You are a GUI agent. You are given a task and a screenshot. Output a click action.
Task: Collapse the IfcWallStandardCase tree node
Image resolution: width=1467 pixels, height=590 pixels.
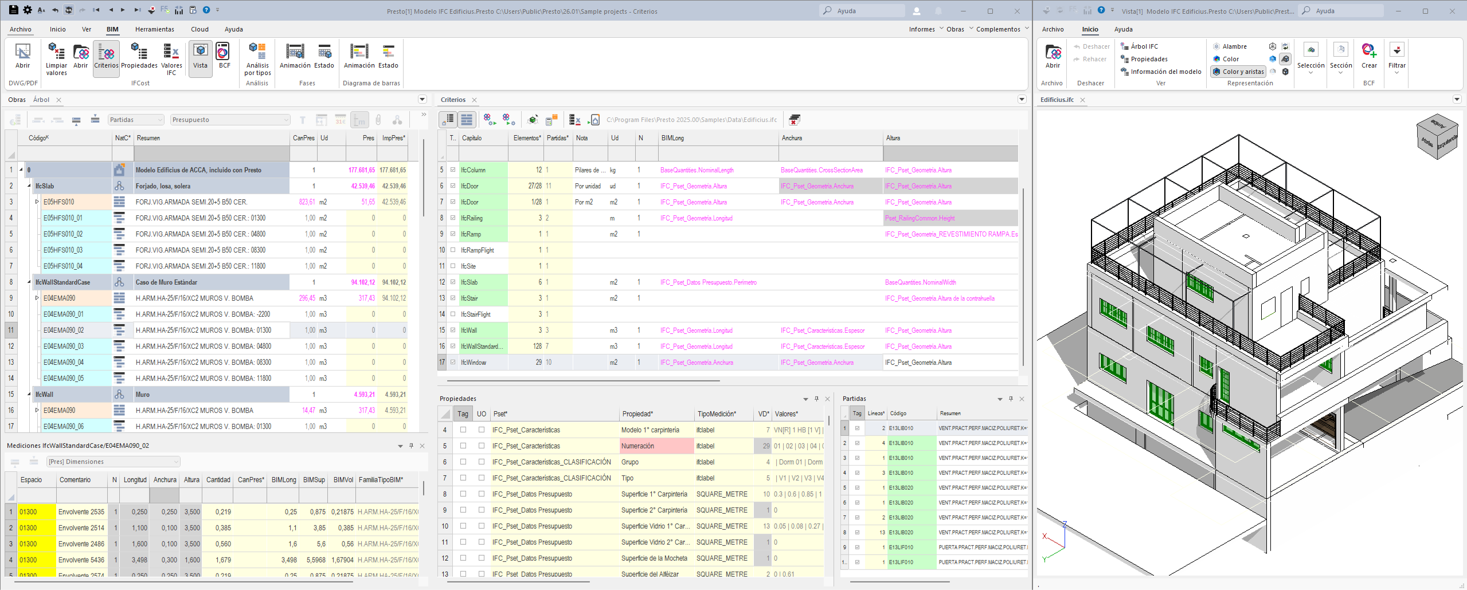(x=29, y=282)
